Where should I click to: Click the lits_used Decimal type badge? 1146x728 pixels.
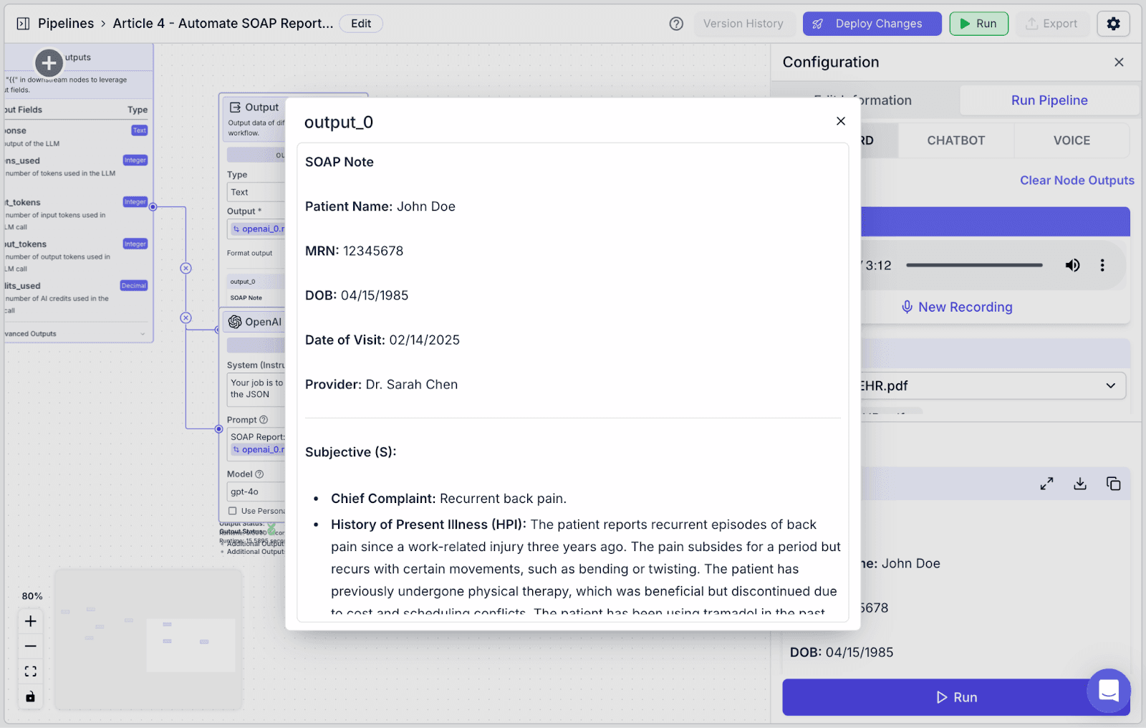(134, 286)
